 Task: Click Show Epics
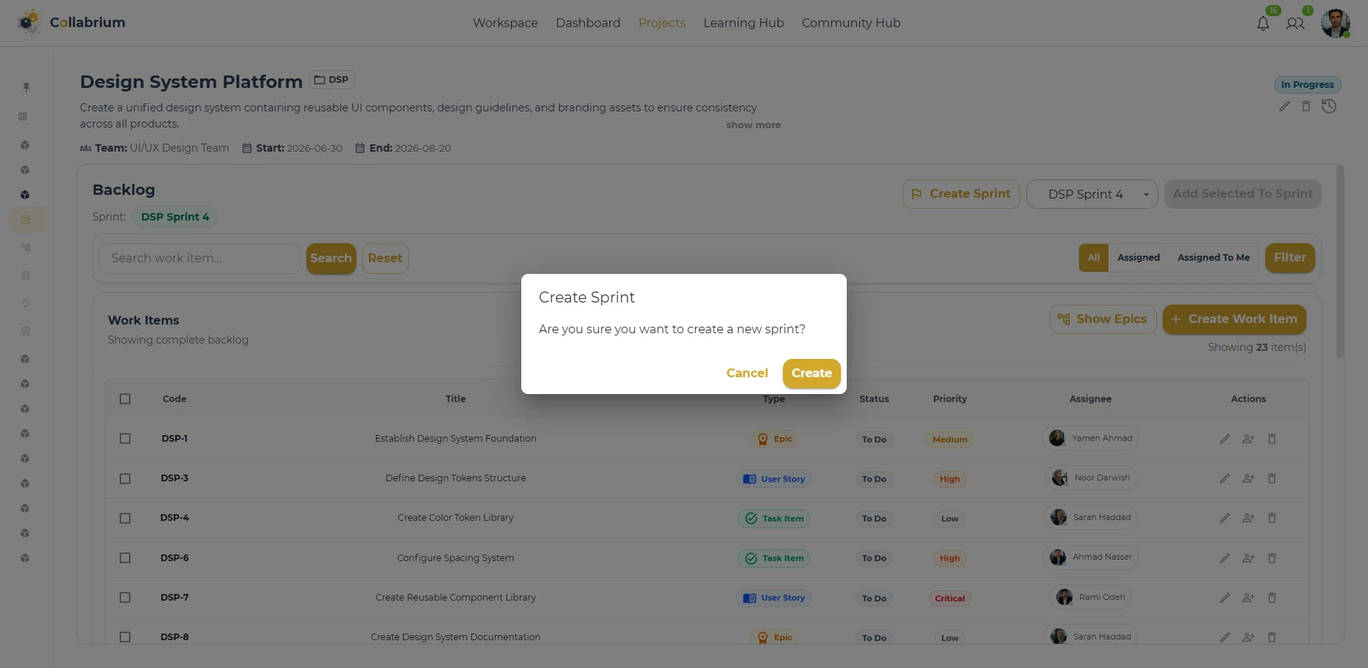1103,319
